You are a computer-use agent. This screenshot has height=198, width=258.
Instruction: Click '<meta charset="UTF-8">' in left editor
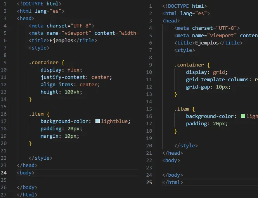(x=61, y=26)
